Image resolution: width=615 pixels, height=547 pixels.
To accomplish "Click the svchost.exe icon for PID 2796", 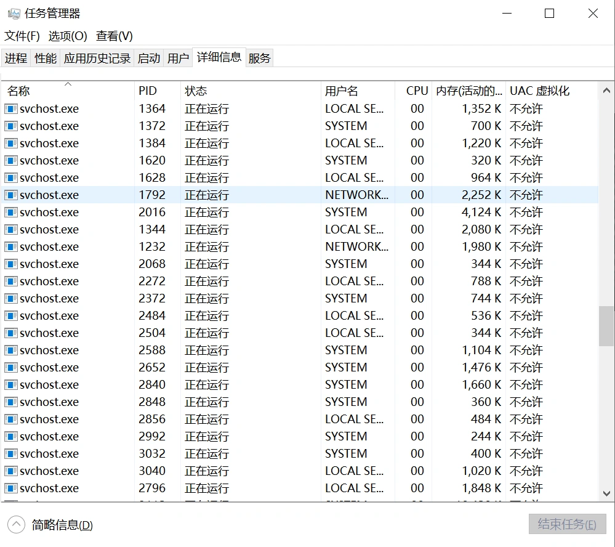I will (x=11, y=488).
